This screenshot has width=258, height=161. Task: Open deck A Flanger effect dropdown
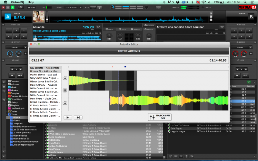25,47
